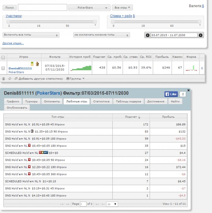
Task: Click the right handle of Ставка + рейк slider
Action: 199,22
